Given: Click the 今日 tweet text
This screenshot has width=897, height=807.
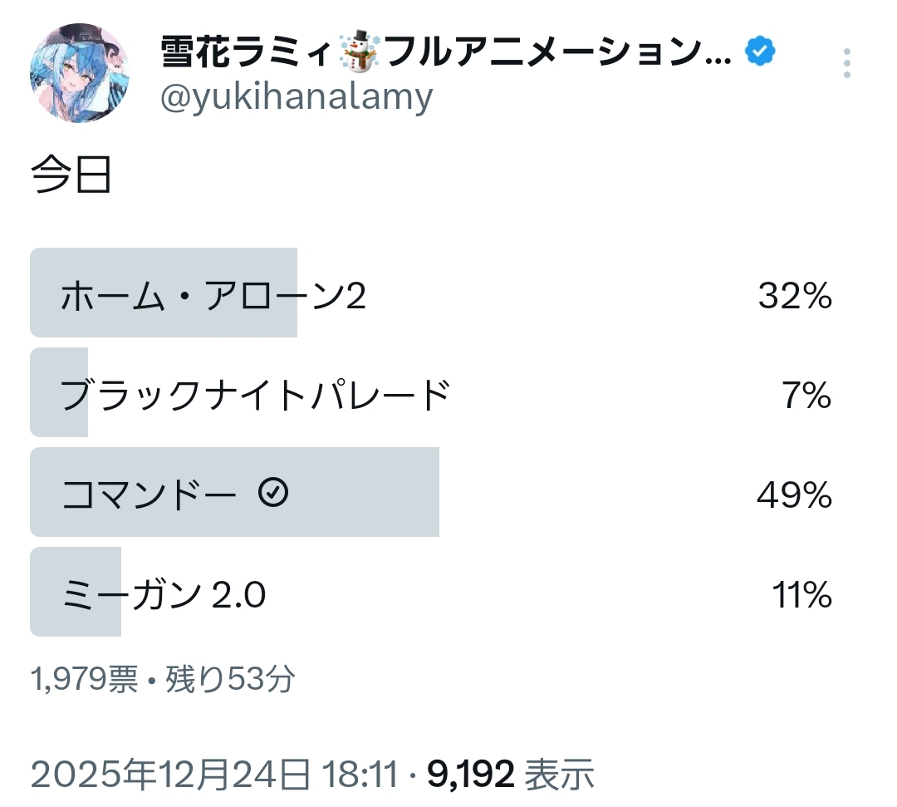Looking at the screenshot, I should pyautogui.click(x=71, y=176).
